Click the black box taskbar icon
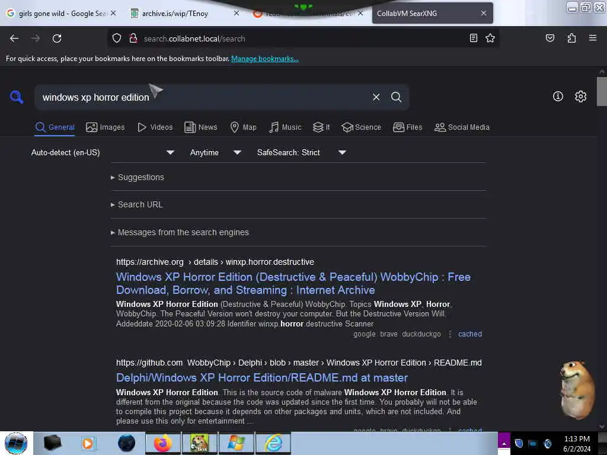607x455 pixels. click(x=52, y=443)
